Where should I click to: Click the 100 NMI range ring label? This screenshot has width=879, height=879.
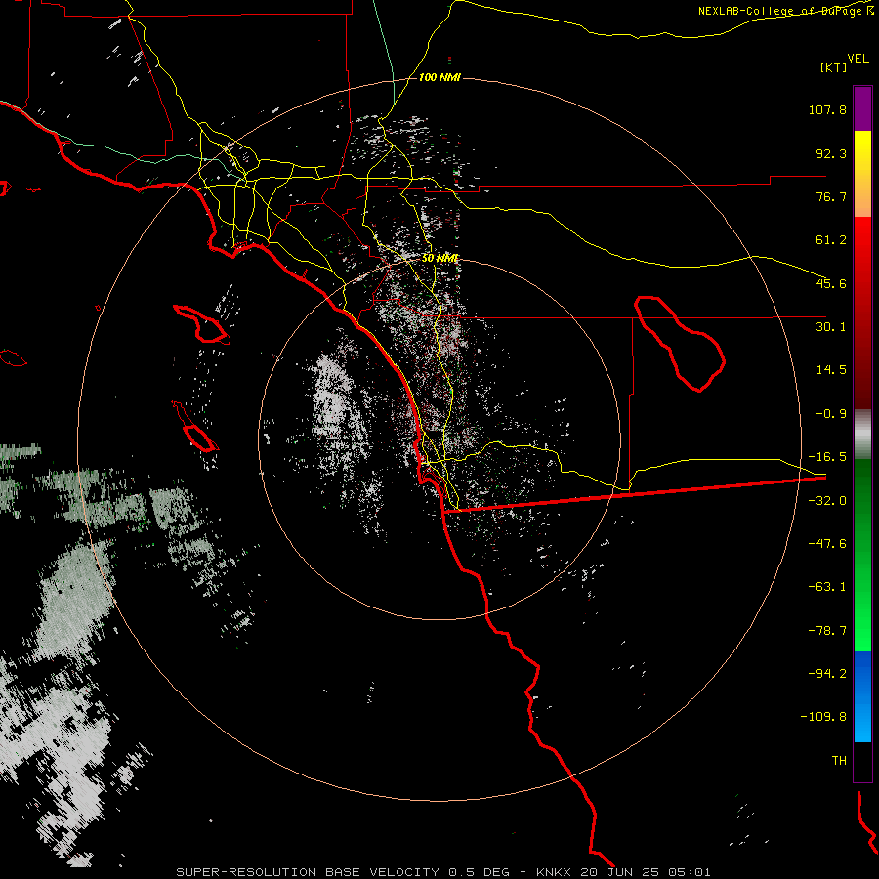[439, 77]
